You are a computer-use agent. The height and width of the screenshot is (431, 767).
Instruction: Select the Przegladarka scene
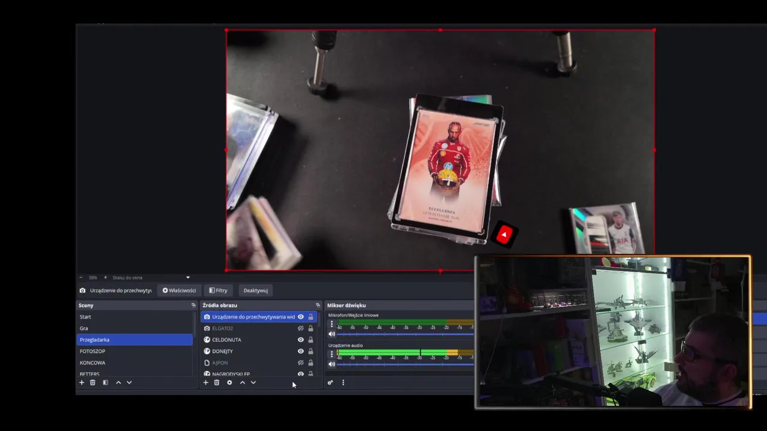135,339
